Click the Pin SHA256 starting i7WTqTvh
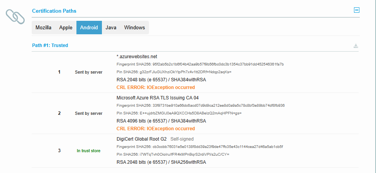Image resolution: width=376 pixels, height=173 pixels. 173,155
